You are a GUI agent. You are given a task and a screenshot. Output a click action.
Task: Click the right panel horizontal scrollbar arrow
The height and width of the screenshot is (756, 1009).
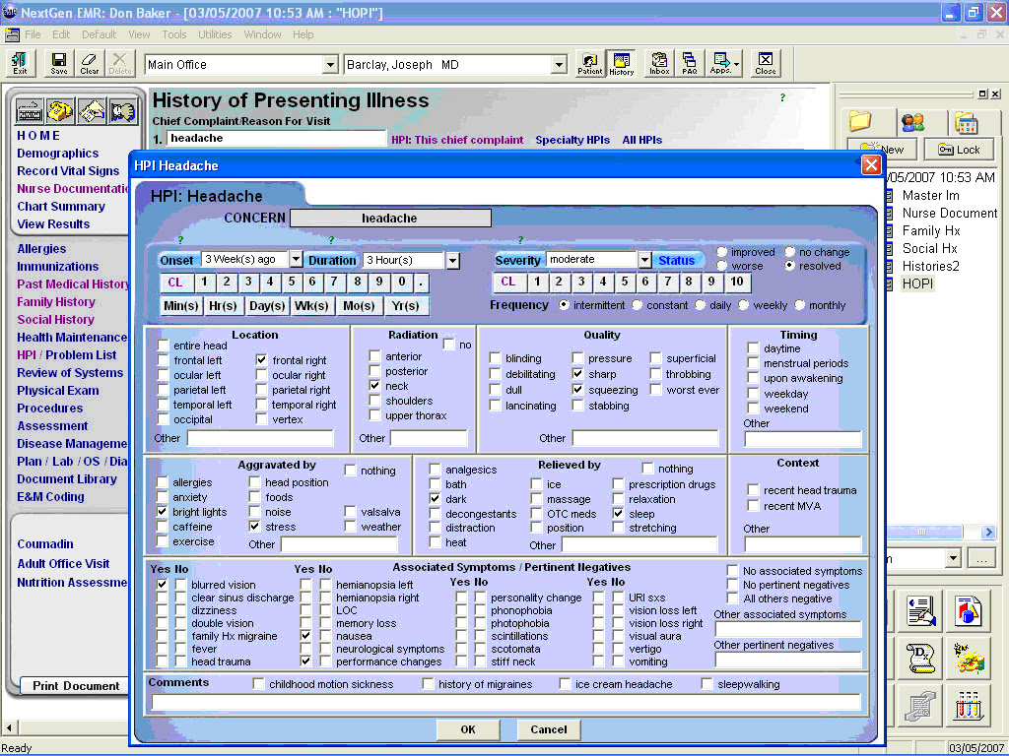click(989, 532)
